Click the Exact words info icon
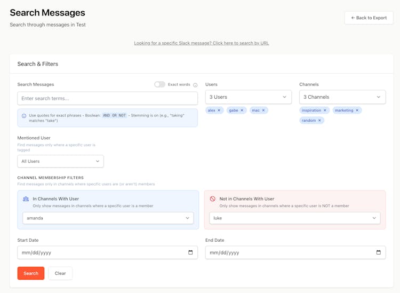400x293 pixels. pyautogui.click(x=195, y=85)
